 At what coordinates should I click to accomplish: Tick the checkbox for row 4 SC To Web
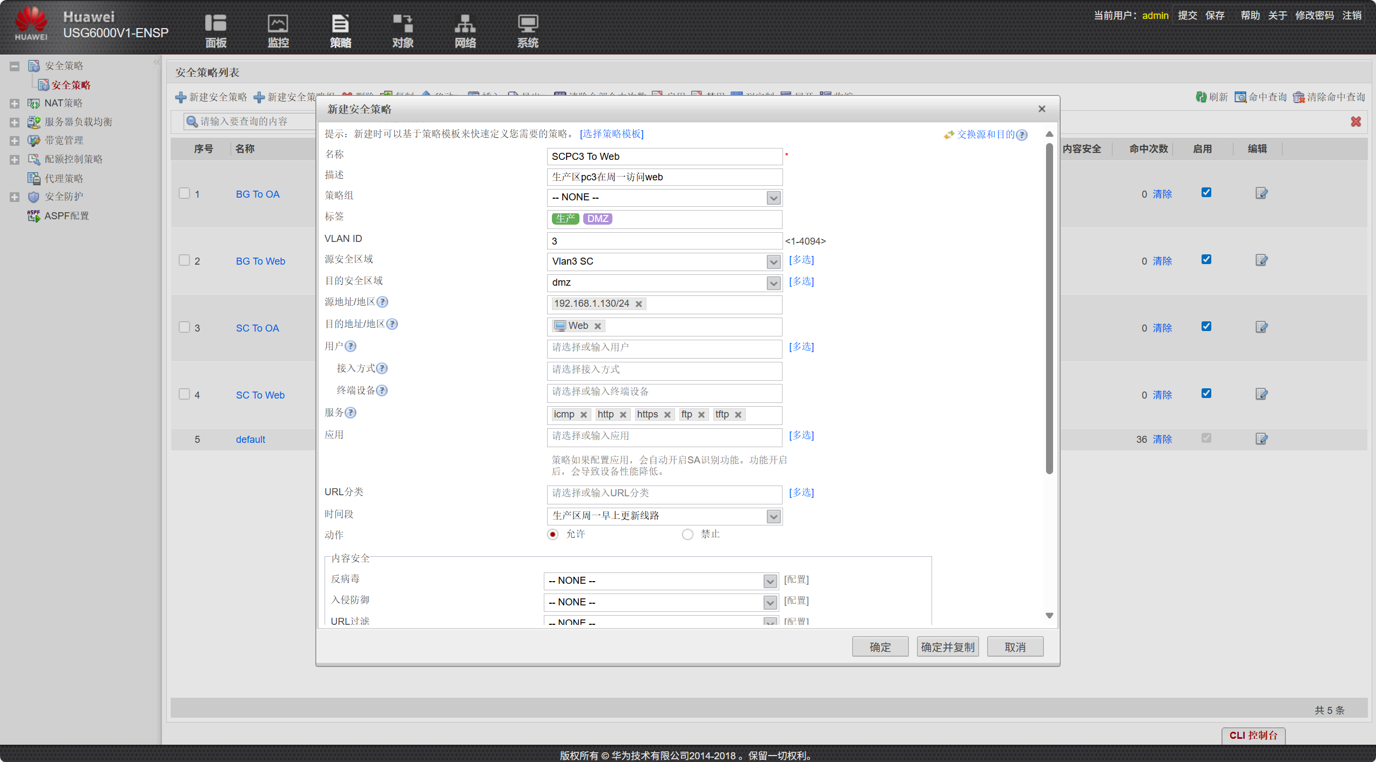pyautogui.click(x=184, y=394)
